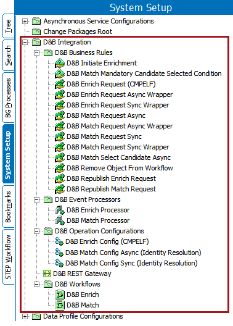Select 'D&B Match Request Async' label

[x=106, y=115]
